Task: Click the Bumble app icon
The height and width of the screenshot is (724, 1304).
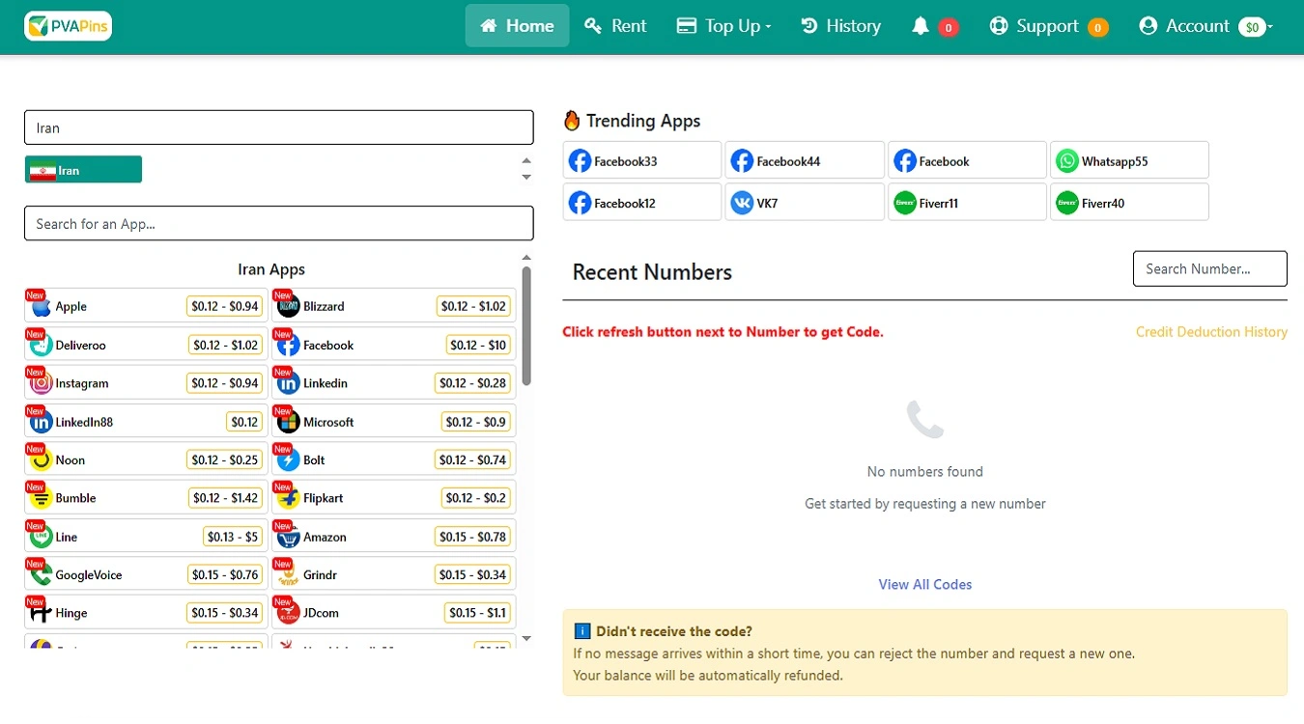Action: click(41, 498)
